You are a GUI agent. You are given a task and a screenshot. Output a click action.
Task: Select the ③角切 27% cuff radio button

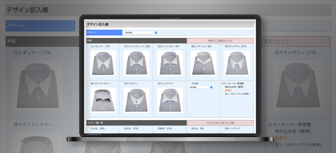156,129
